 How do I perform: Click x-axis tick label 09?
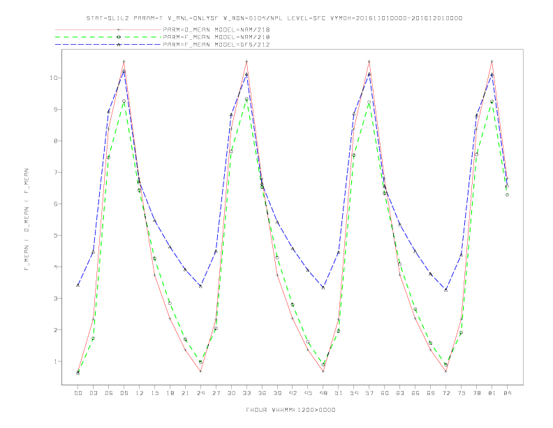tap(124, 393)
